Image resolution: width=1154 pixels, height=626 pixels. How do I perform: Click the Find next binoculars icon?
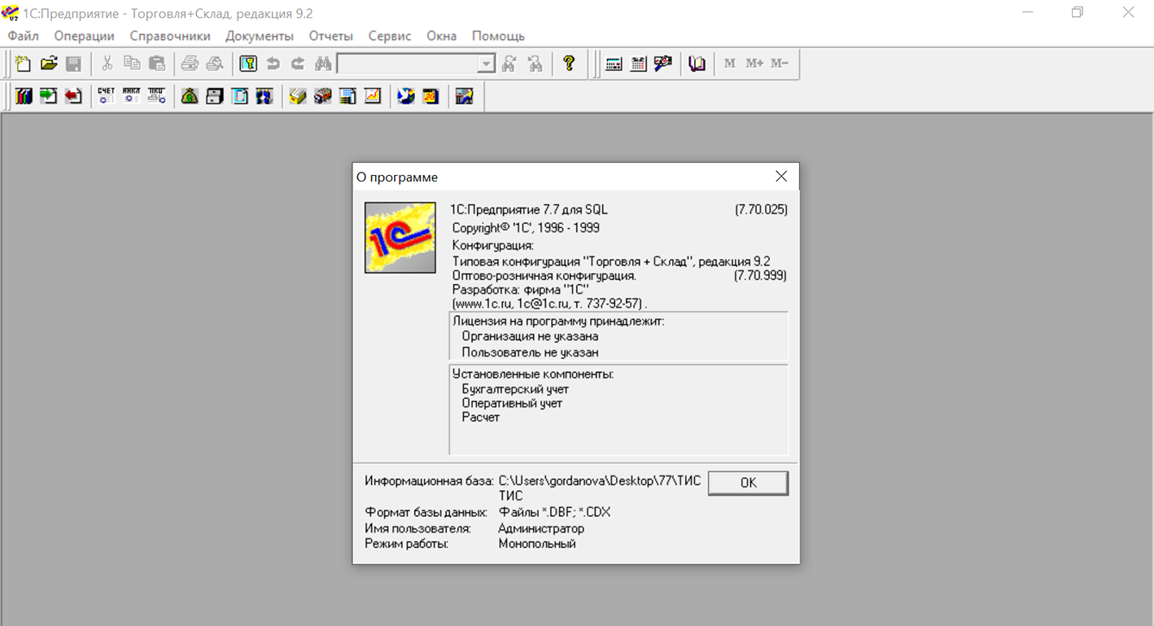(509, 63)
